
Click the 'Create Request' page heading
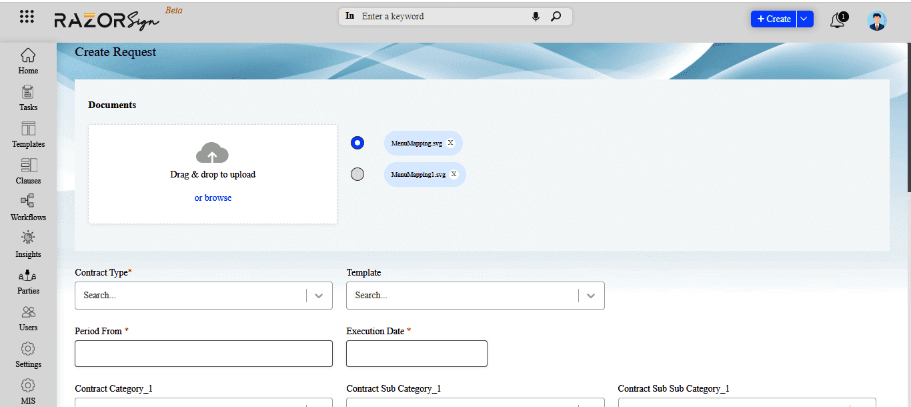(115, 52)
